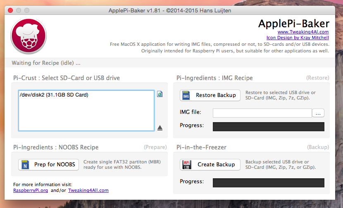Click into the IMG file path field
The height and width of the screenshot is (208, 343).
[x=262, y=113]
